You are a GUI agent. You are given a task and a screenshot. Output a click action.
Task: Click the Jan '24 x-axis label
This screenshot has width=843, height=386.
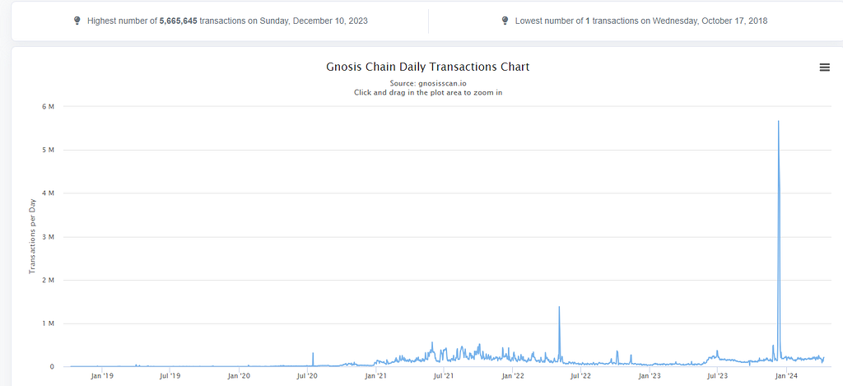tap(786, 376)
